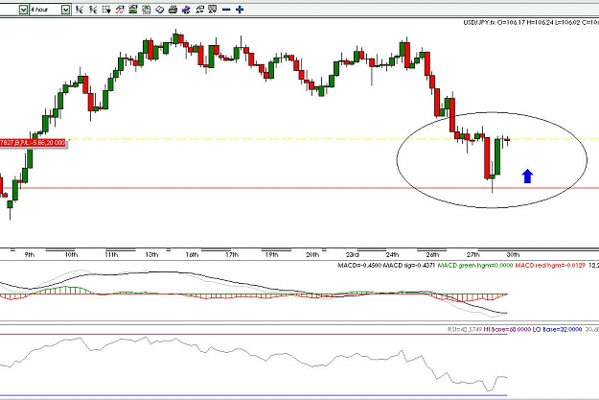The image size is (599, 400).
Task: Open the 4 hour timeframe dropdown
Action: [66, 10]
